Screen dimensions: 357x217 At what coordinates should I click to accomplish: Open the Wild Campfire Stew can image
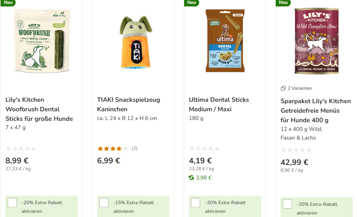316,41
